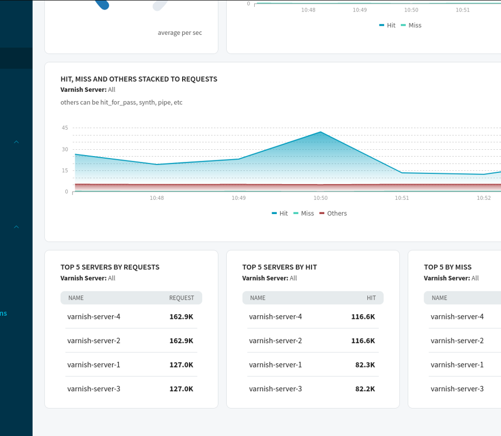Click the blue gauge arc for average per sec

[x=102, y=4]
